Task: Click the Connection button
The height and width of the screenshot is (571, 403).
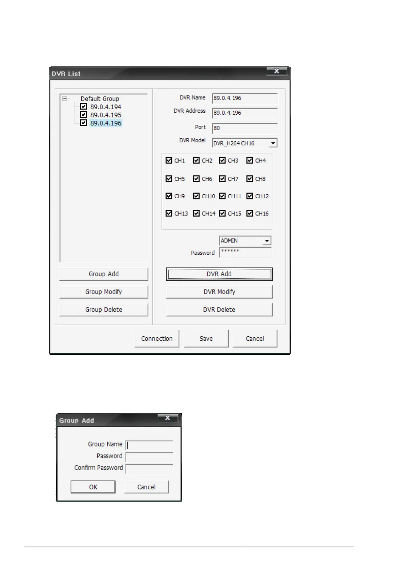Action: coord(157,338)
